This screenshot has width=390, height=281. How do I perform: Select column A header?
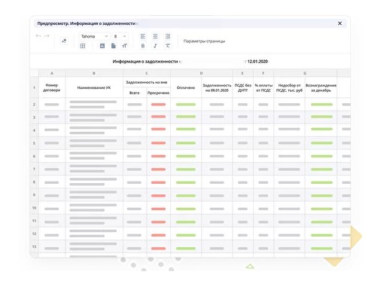52,73
